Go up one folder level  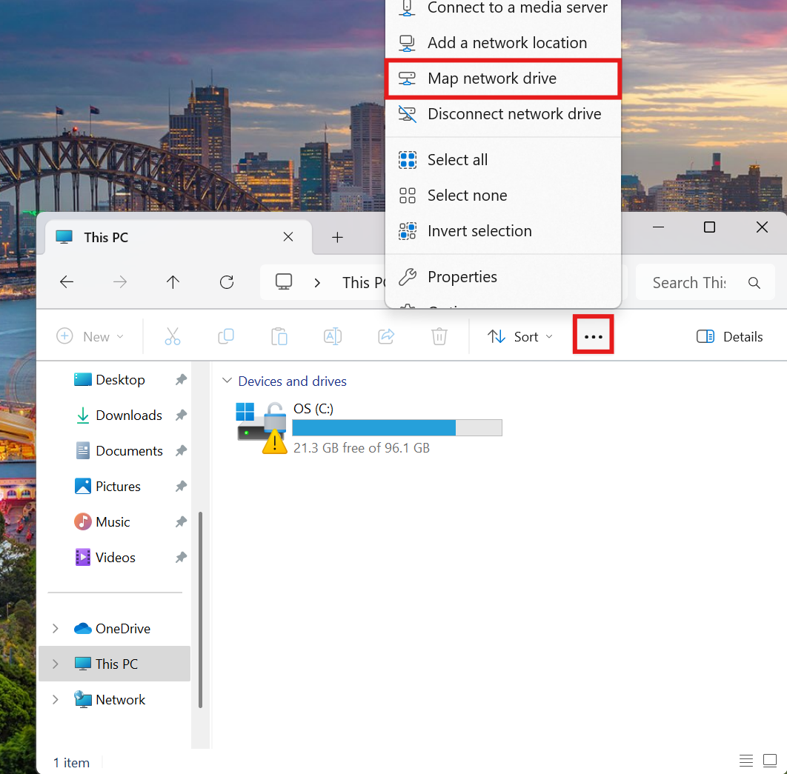coord(173,282)
